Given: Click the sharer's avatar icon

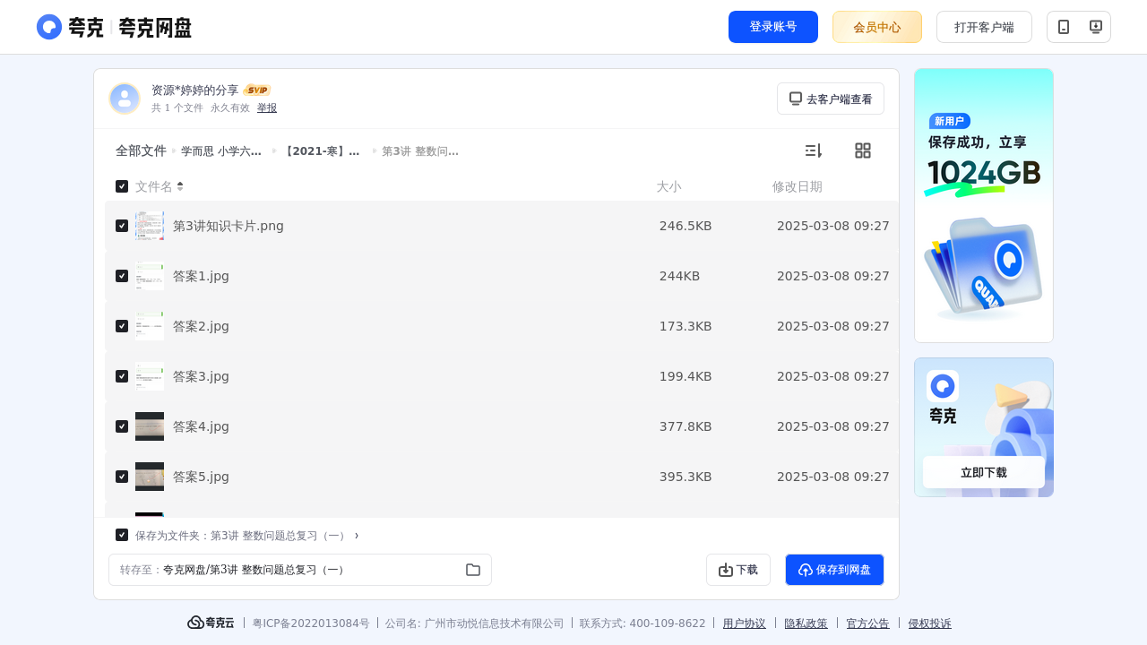Looking at the screenshot, I should coord(125,99).
